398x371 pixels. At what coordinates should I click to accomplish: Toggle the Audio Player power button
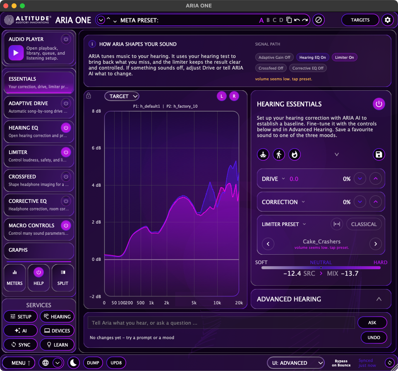[66, 39]
